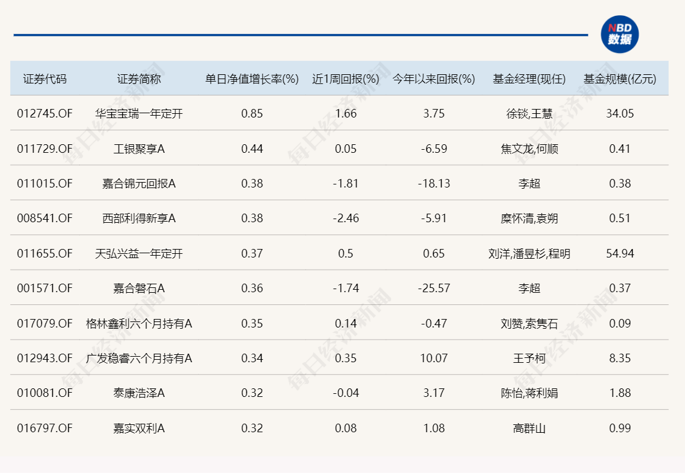
Task: Click the fund name 泰康浩泽A
Action: tap(139, 393)
